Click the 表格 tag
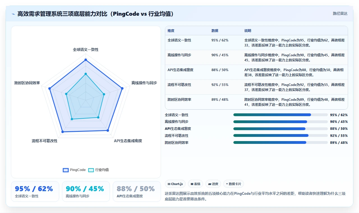 click(195, 184)
